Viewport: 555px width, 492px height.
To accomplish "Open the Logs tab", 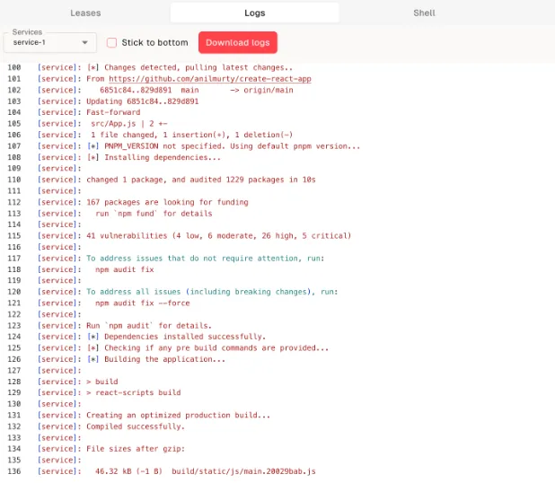I will coord(254,13).
